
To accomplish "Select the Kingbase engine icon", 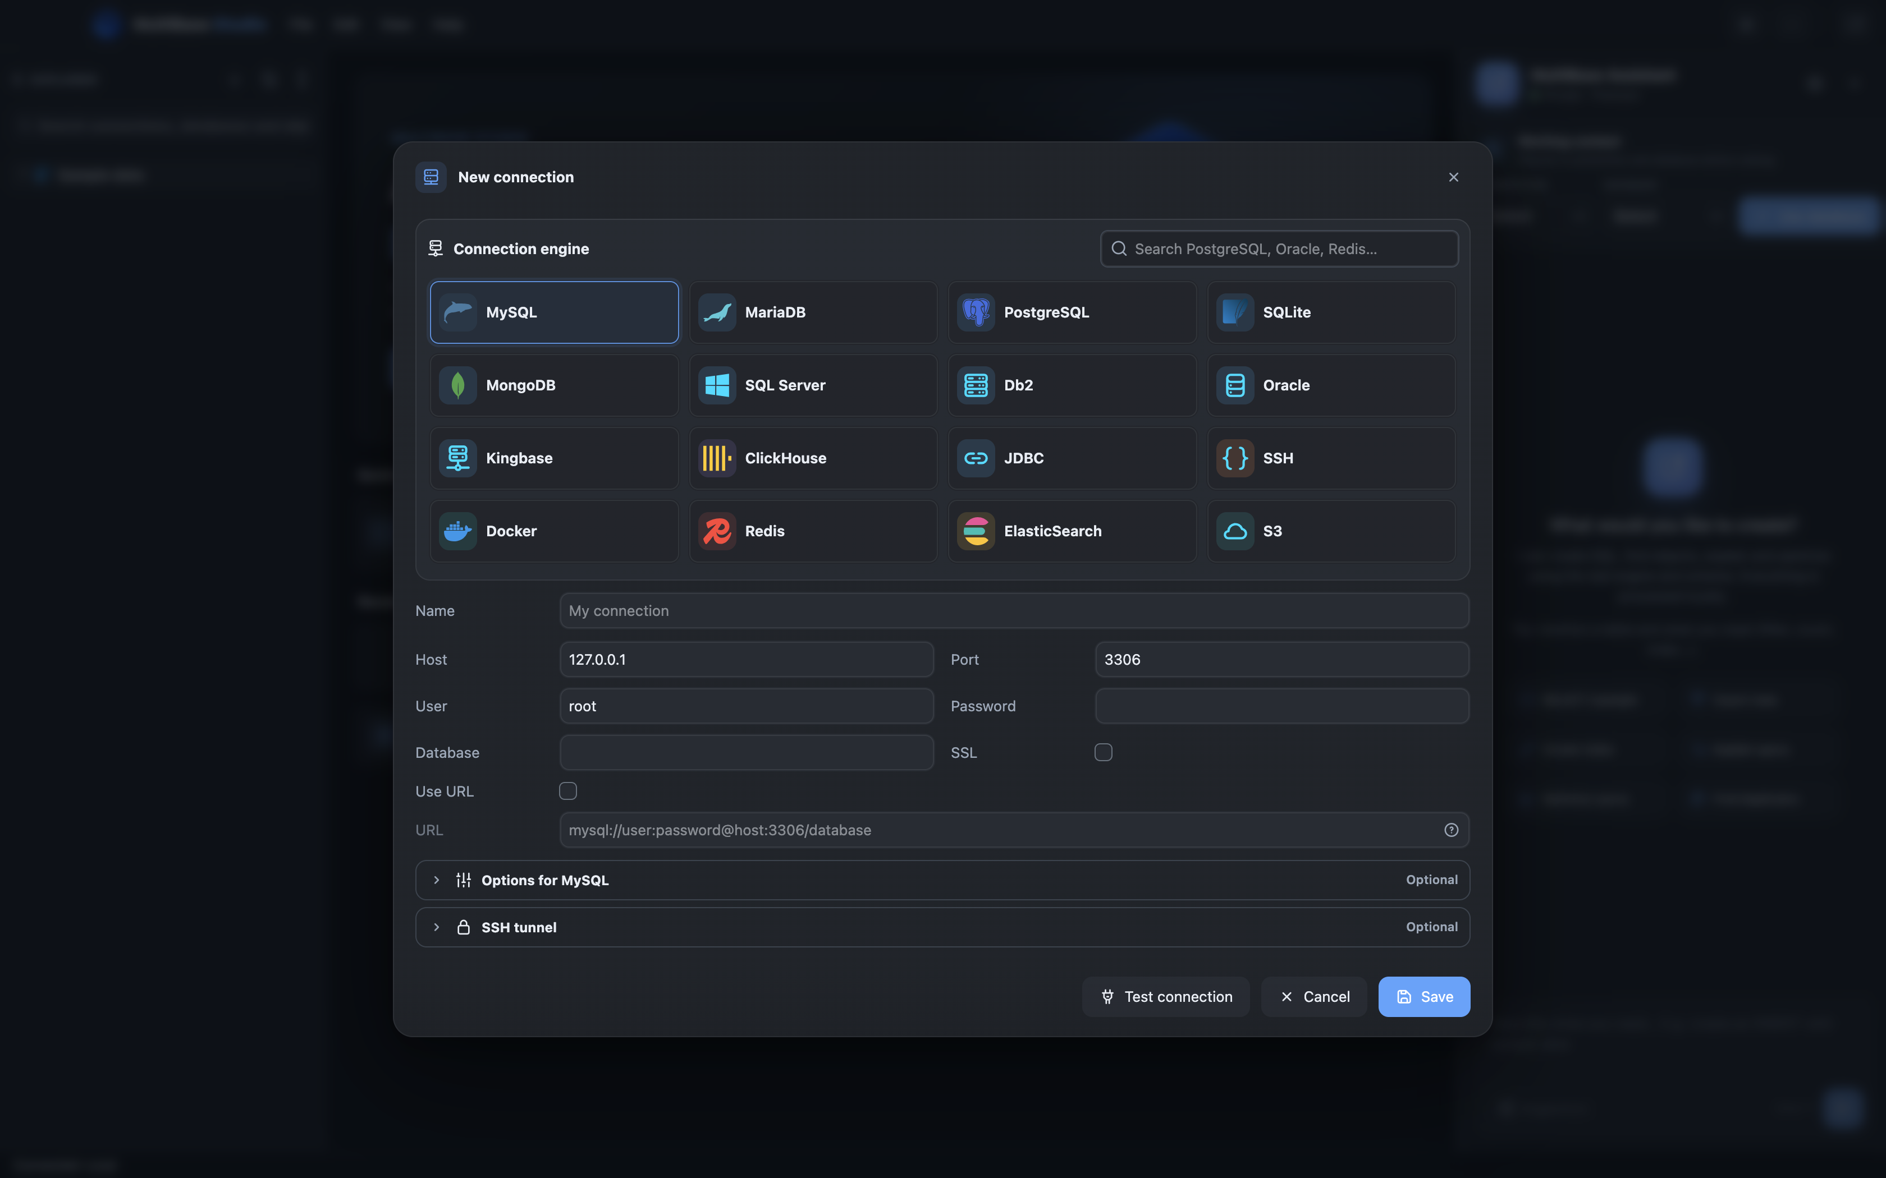I will (457, 458).
